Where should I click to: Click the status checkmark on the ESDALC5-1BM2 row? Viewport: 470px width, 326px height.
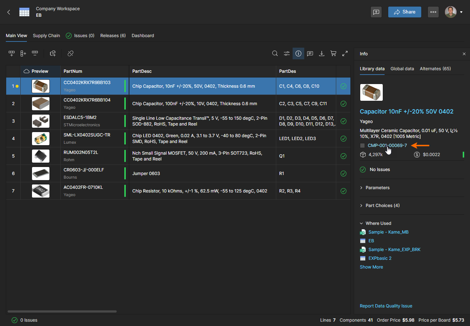[x=344, y=121]
